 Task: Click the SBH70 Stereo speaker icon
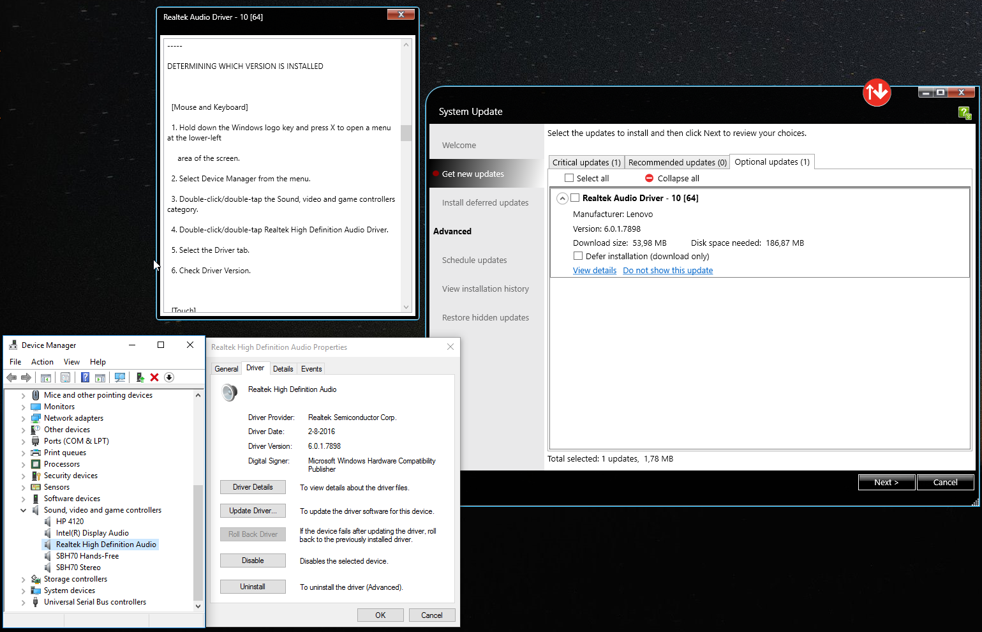click(x=48, y=568)
